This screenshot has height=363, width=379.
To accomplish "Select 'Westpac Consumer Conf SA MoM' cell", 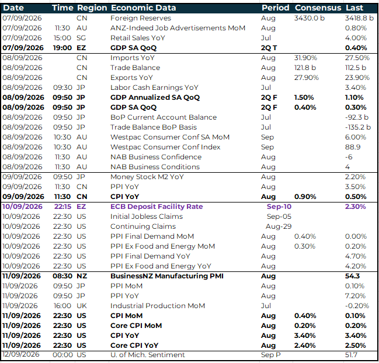I will pos(170,137).
